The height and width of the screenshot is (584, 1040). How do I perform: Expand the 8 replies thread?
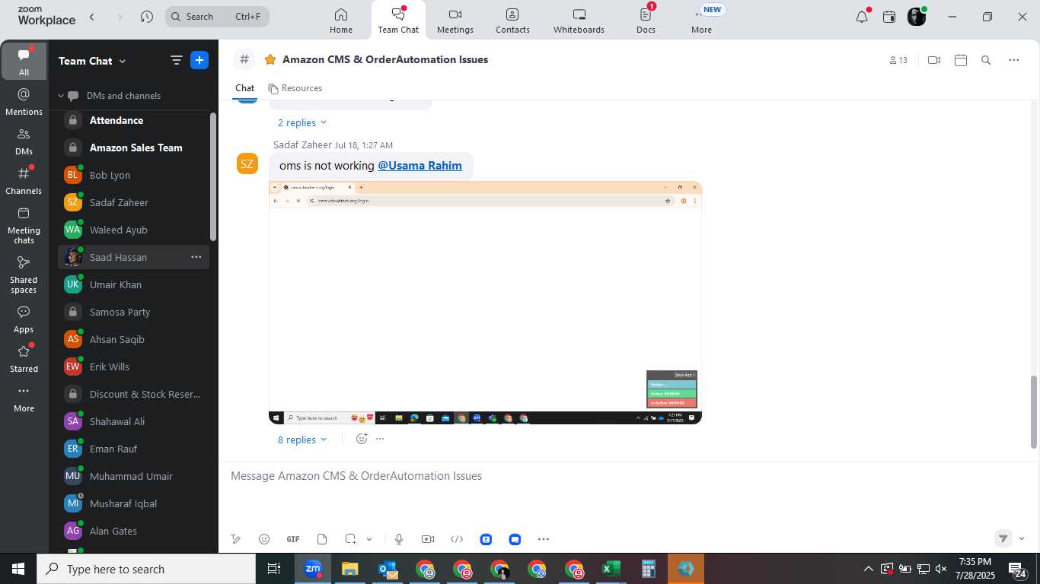[301, 440]
